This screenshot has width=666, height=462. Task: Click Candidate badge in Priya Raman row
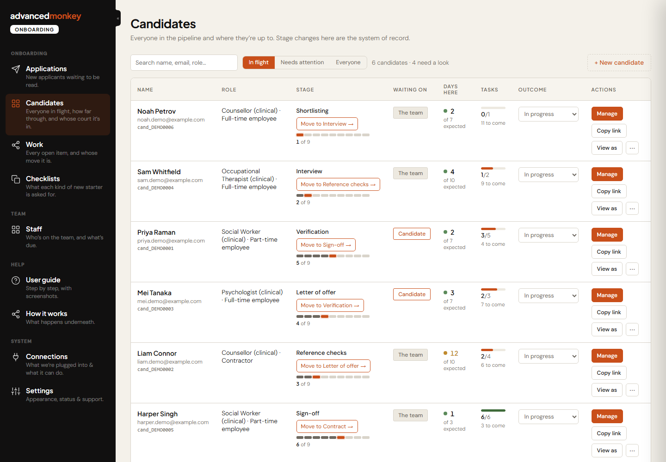pyautogui.click(x=412, y=234)
